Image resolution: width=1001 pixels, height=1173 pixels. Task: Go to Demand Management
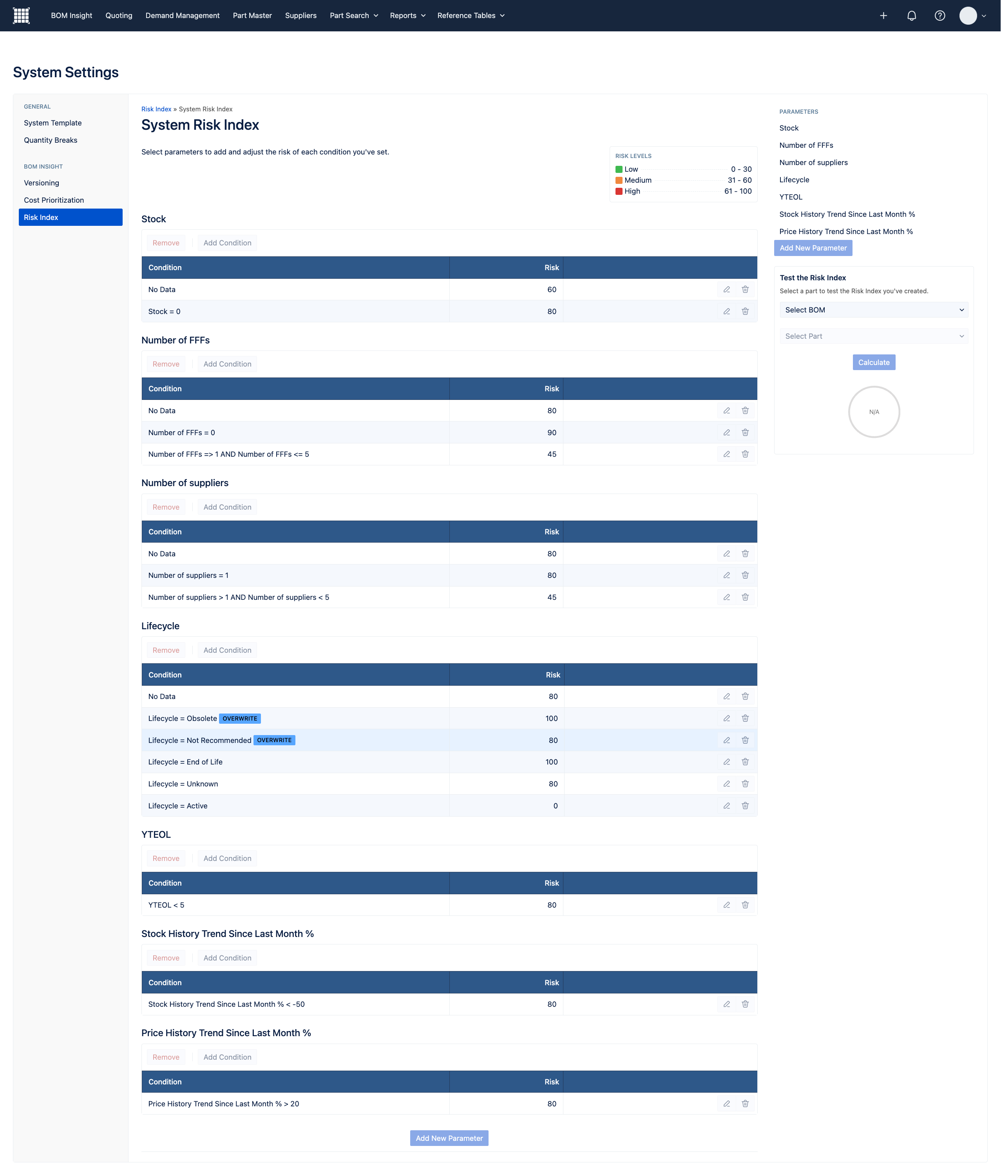coord(182,16)
